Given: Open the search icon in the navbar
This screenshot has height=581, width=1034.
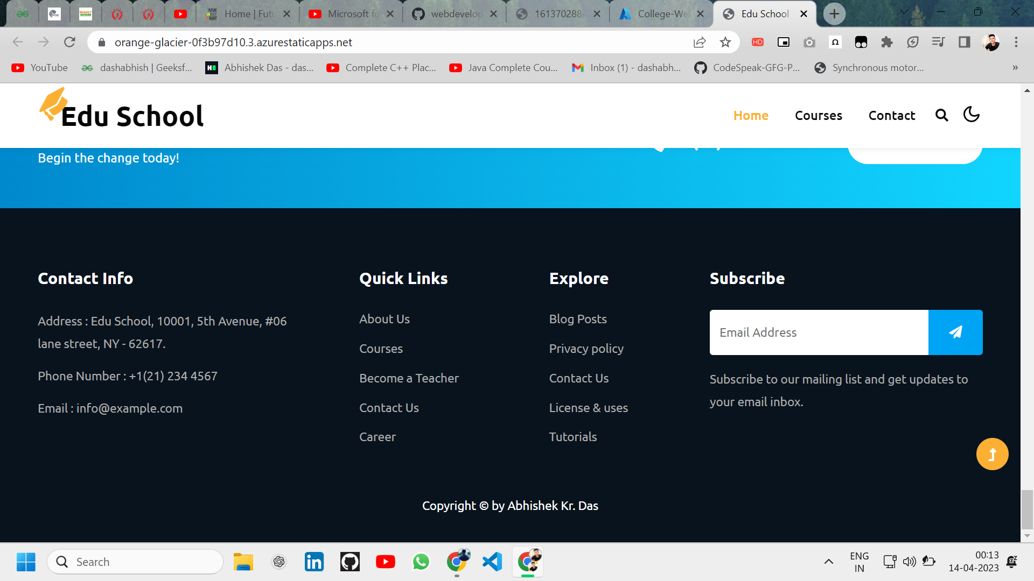Looking at the screenshot, I should tap(941, 115).
